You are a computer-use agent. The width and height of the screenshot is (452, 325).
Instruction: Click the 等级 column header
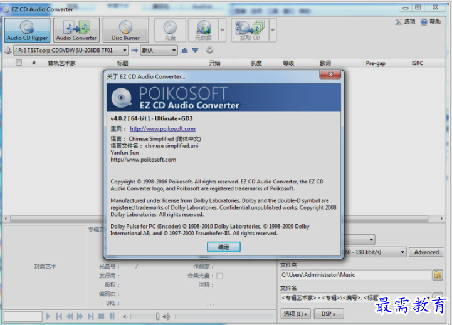point(288,63)
